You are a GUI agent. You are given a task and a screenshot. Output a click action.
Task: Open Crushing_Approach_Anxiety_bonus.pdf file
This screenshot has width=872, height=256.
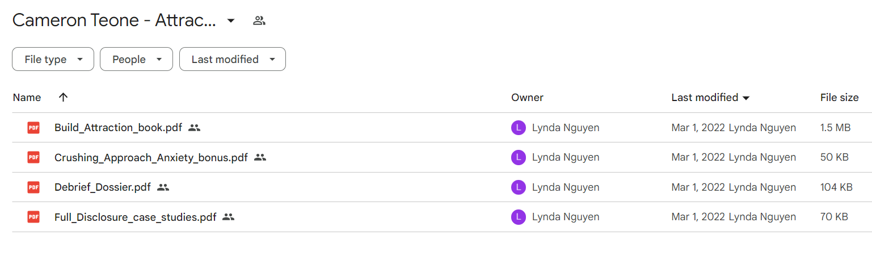coord(151,157)
